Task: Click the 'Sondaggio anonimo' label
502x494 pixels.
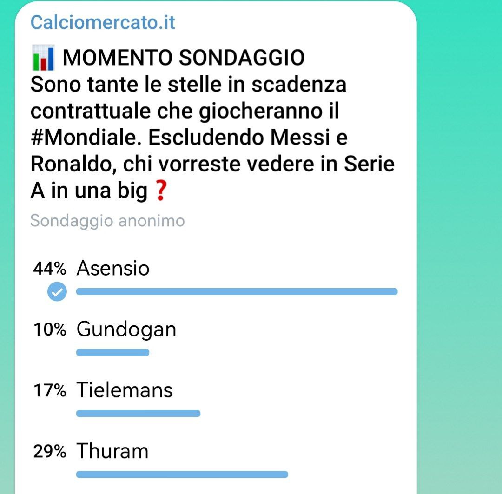Action: [107, 221]
